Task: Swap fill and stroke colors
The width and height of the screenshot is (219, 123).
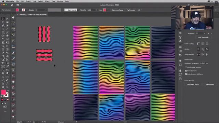Action: [x=8, y=91]
